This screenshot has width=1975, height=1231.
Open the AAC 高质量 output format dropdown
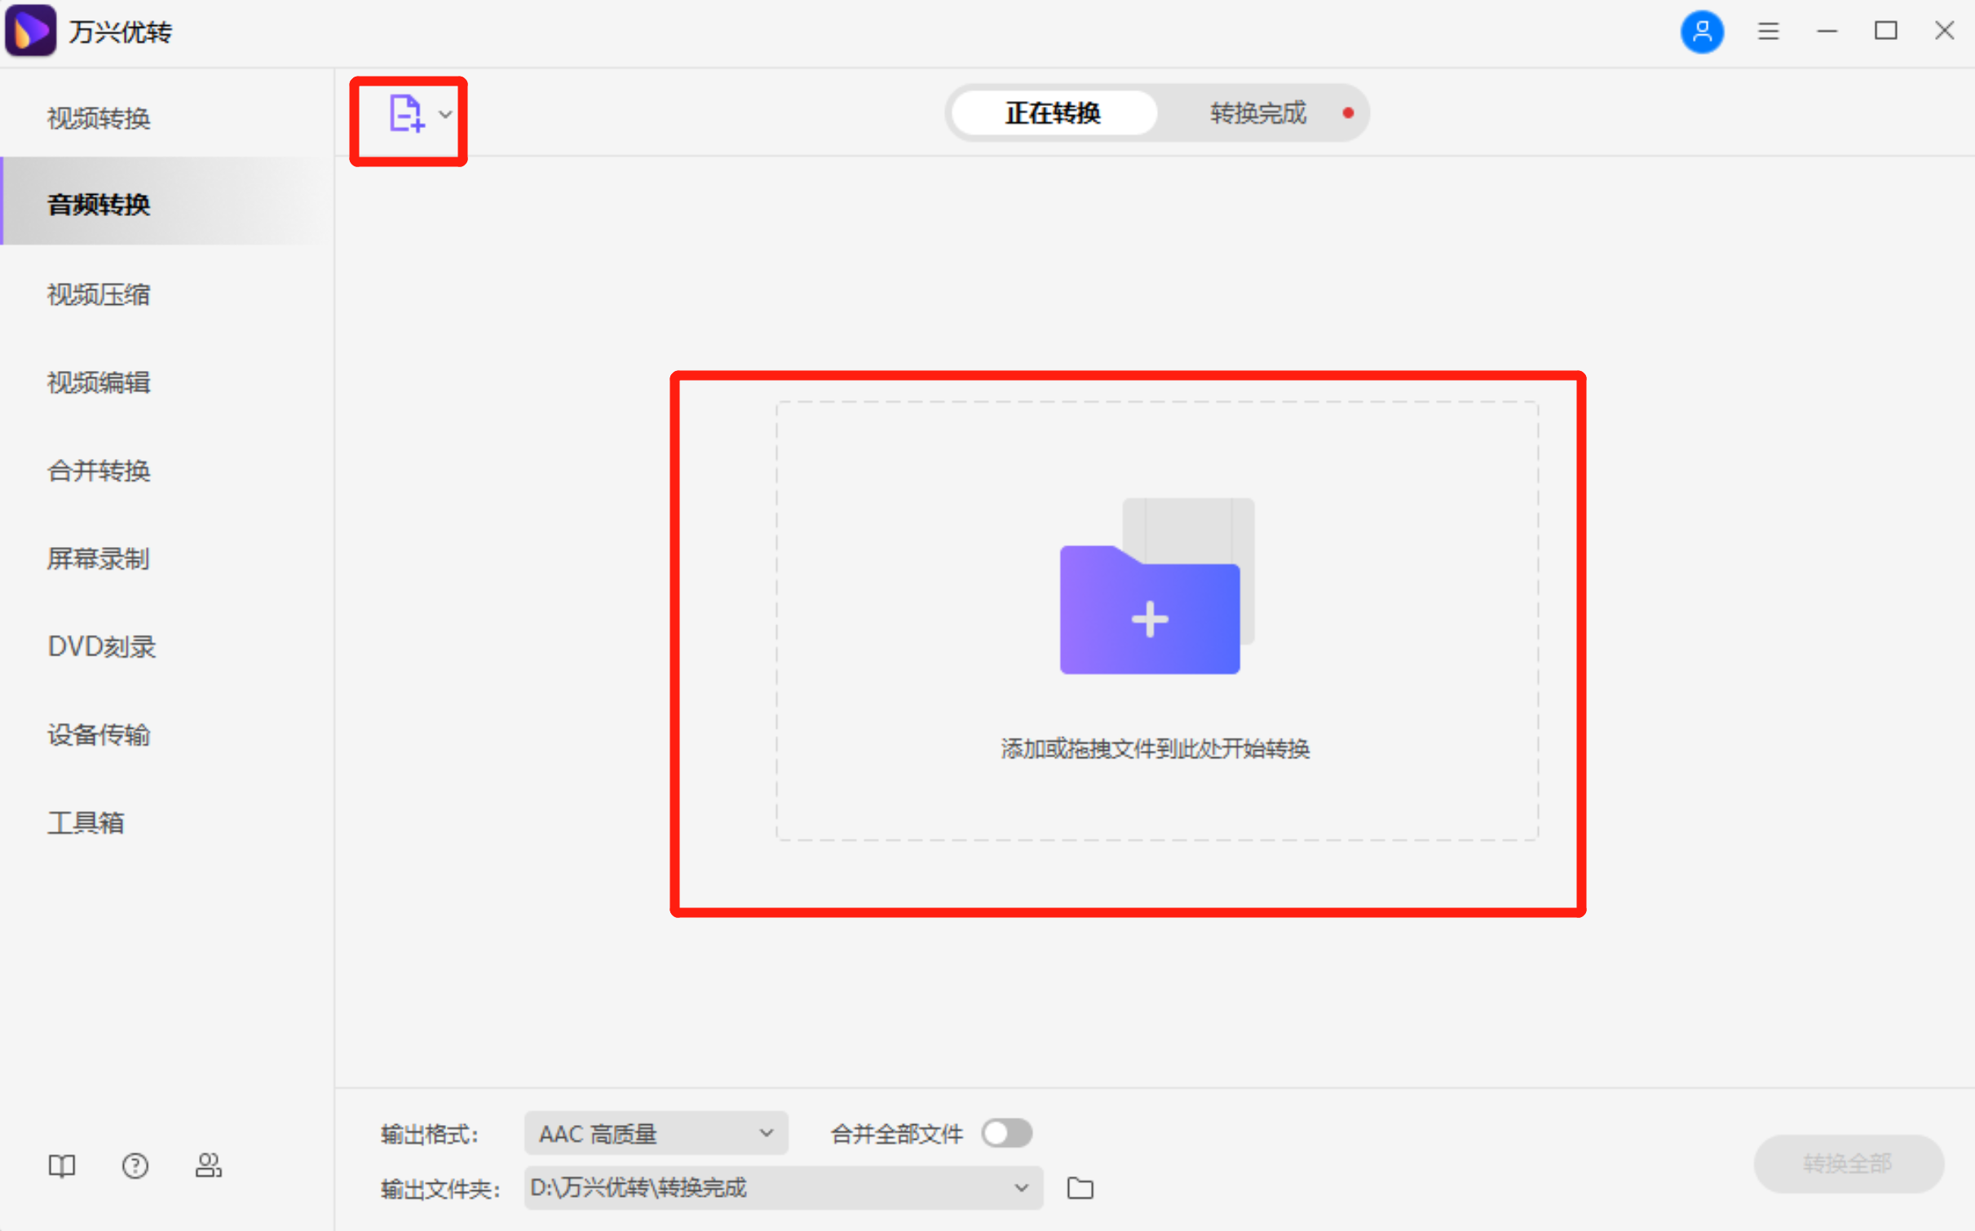click(655, 1132)
